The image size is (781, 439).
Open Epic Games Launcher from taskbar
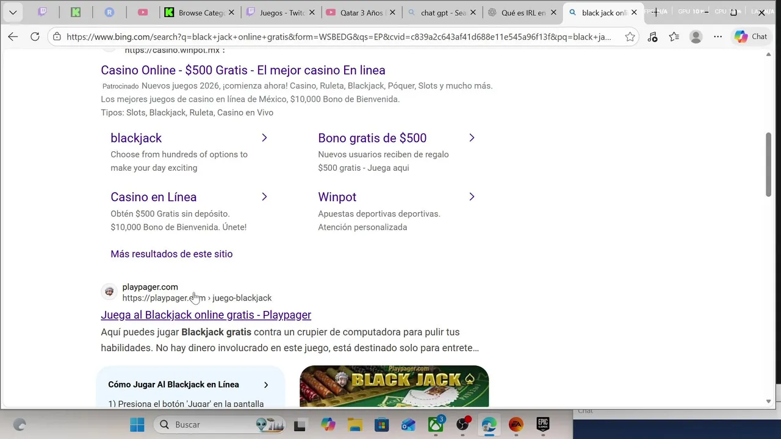pos(543,424)
